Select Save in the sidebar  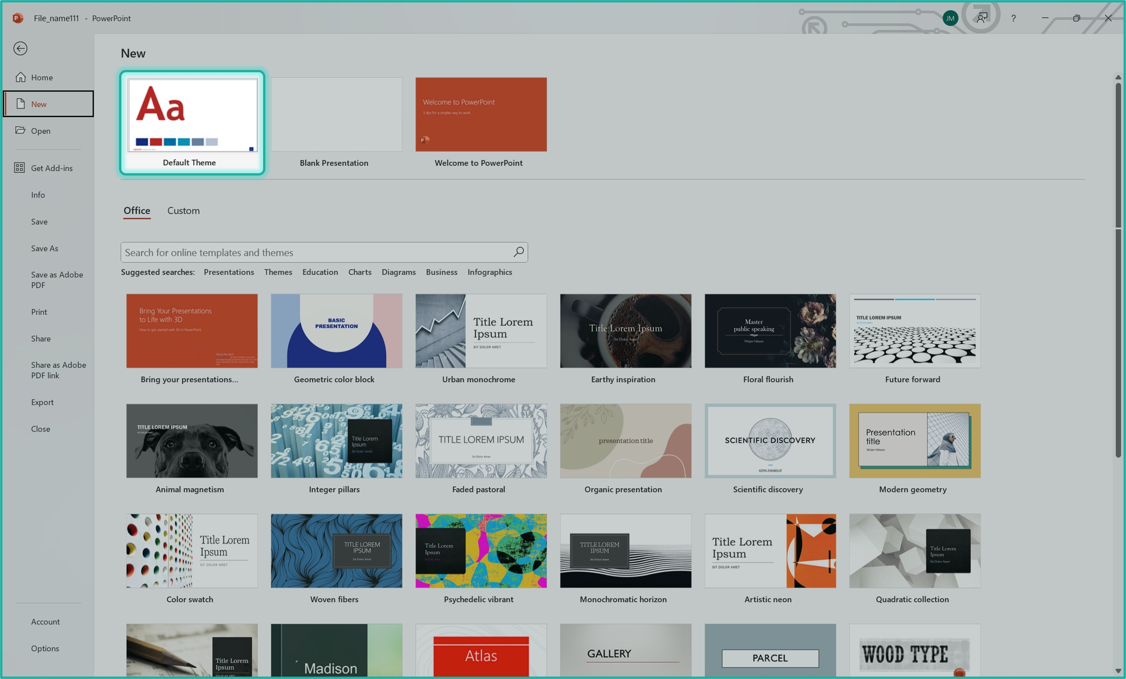(39, 221)
